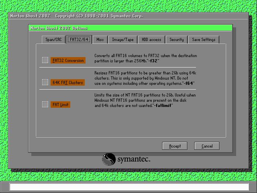The image size is (257, 193).
Task: Click the FAT32 Conversion orange label
Action: [x=68, y=60]
